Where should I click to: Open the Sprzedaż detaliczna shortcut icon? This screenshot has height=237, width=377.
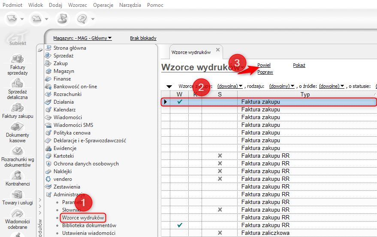[x=18, y=83]
